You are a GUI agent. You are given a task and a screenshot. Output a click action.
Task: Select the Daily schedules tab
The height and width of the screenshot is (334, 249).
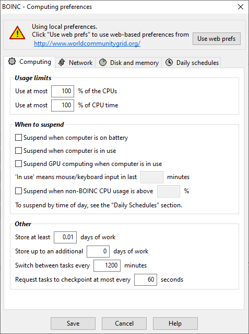click(191, 63)
